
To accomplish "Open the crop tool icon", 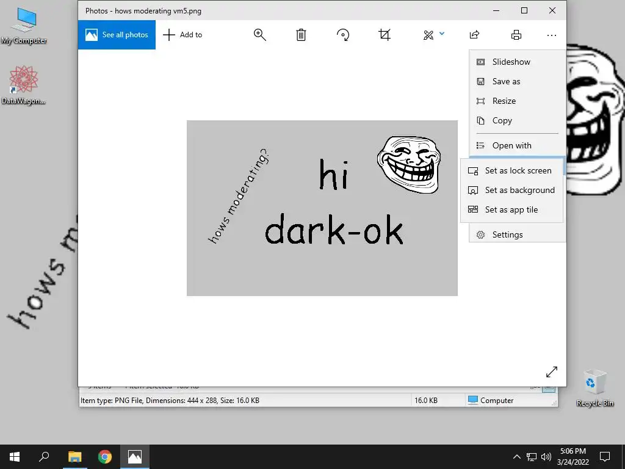I will click(385, 35).
